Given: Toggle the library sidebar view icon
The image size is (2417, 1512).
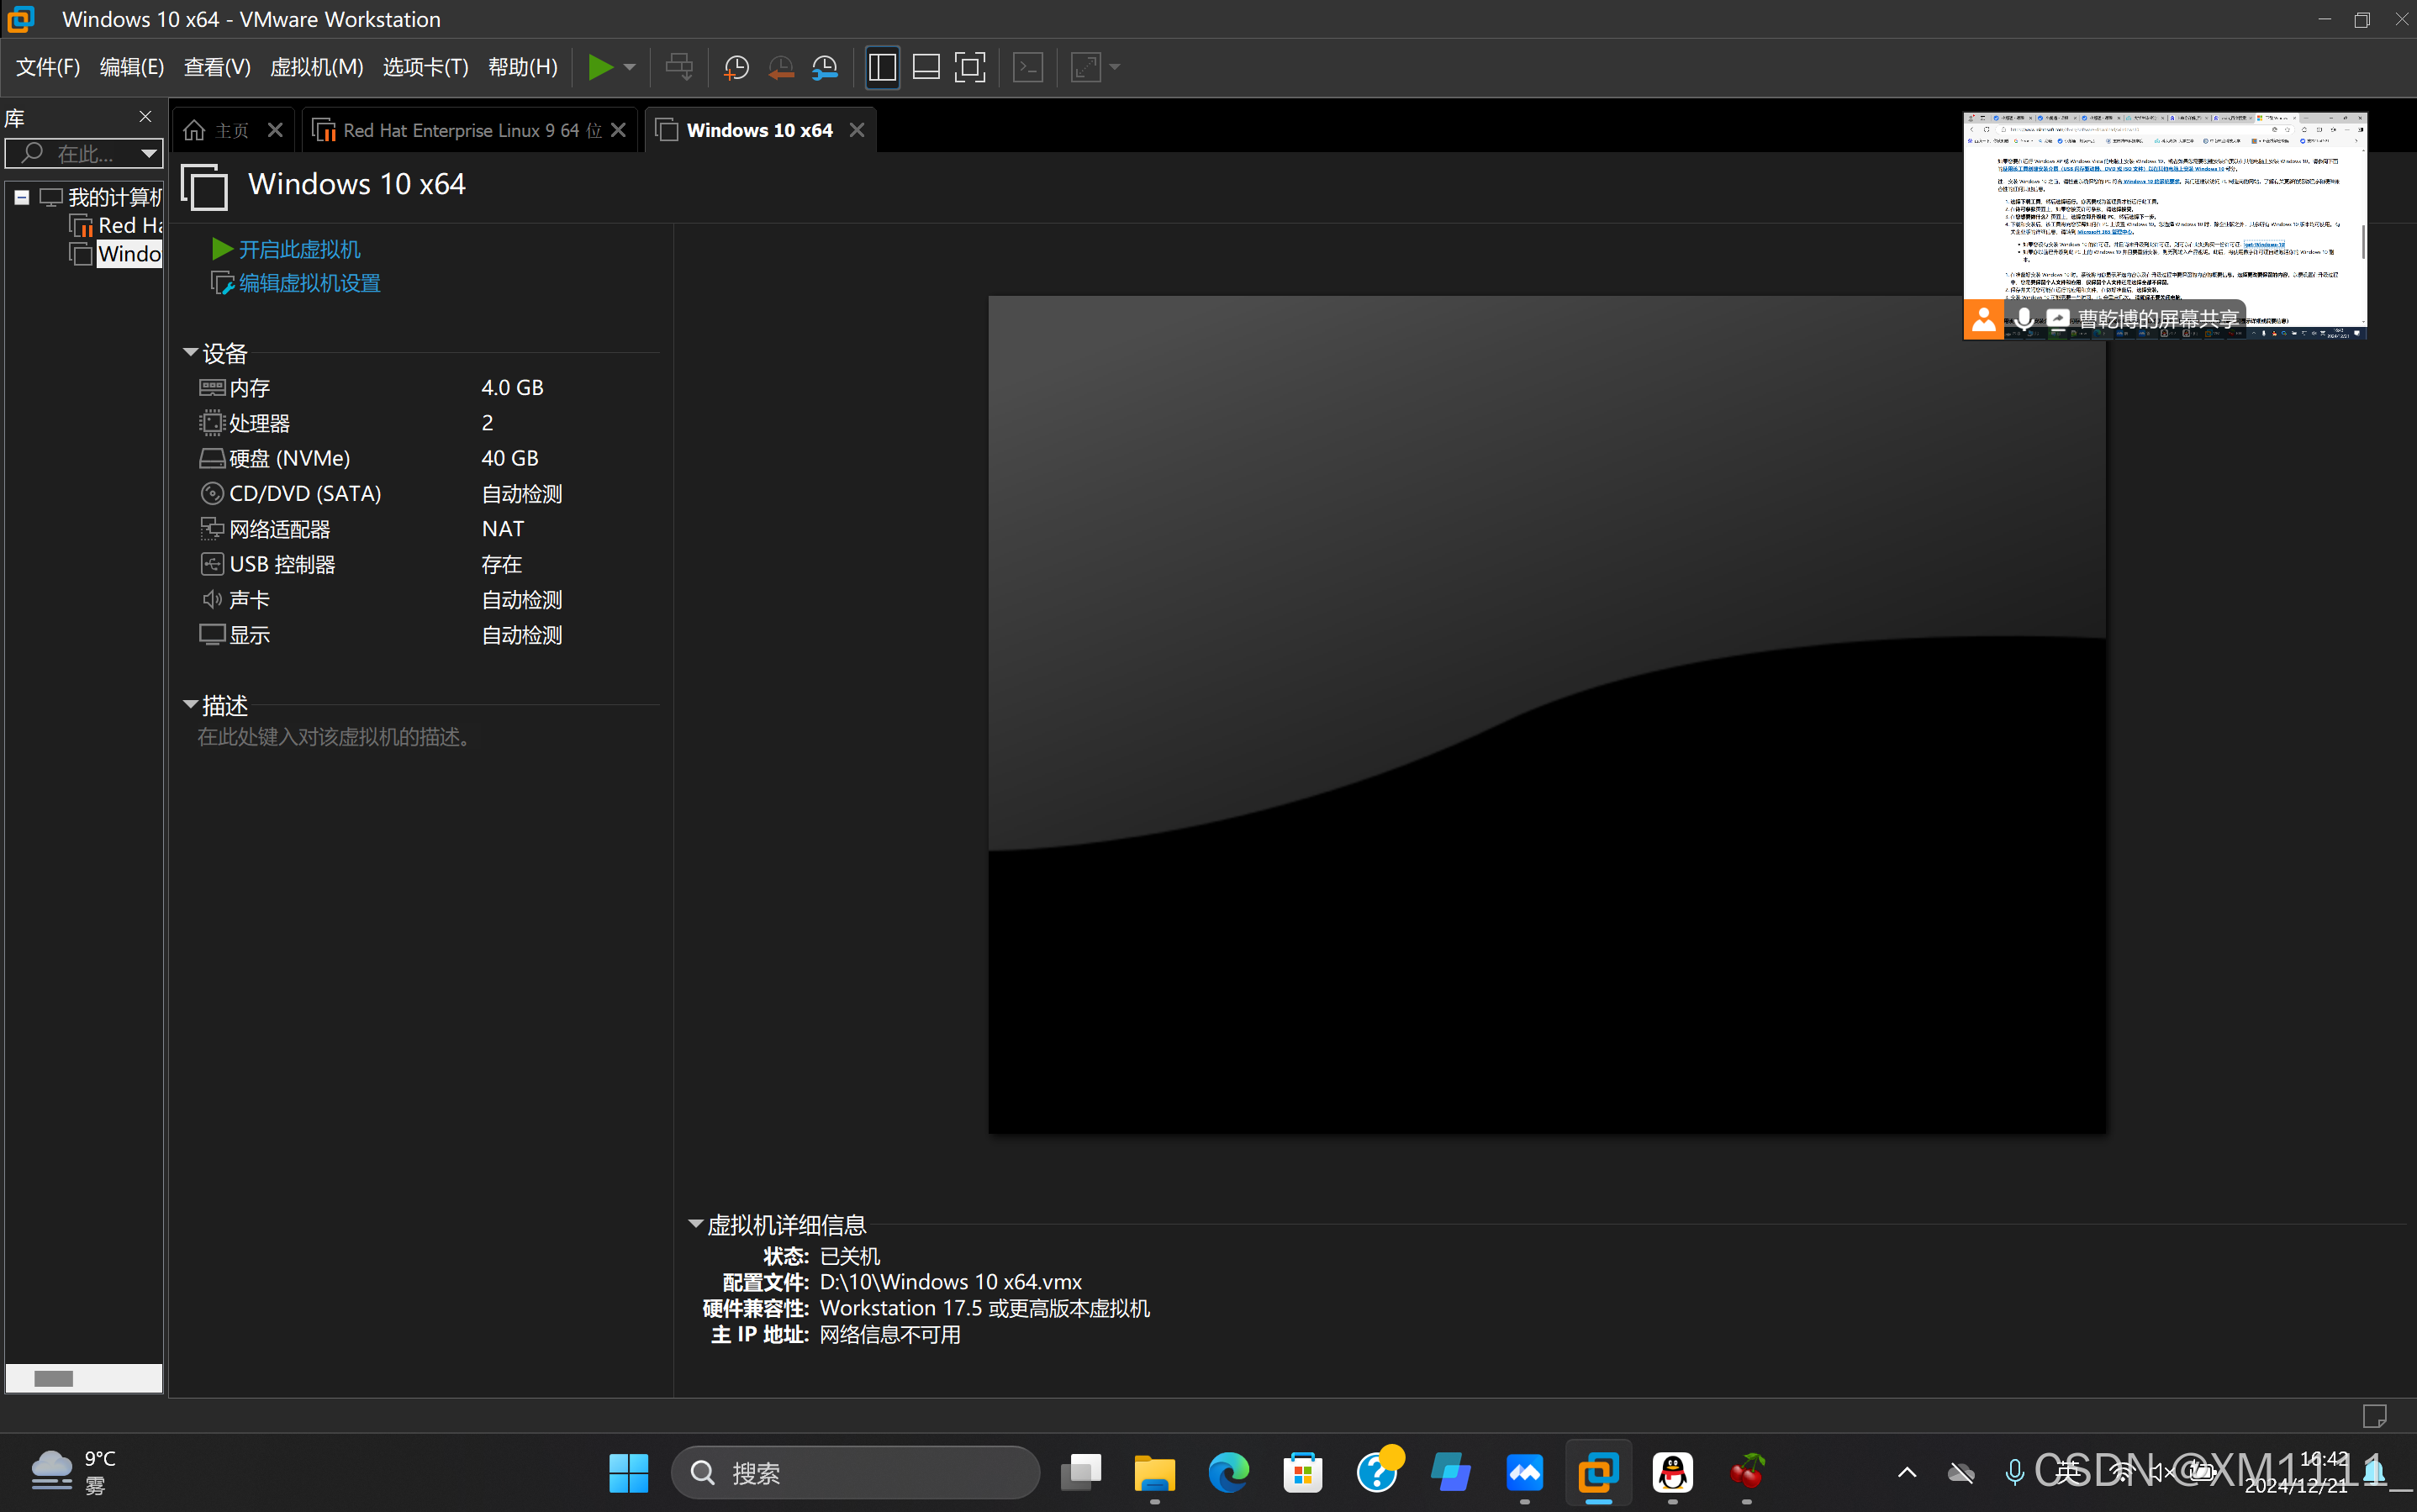Looking at the screenshot, I should pos(882,67).
